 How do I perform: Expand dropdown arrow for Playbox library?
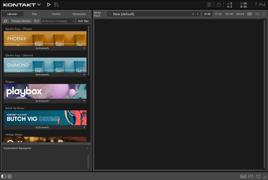click(84, 101)
